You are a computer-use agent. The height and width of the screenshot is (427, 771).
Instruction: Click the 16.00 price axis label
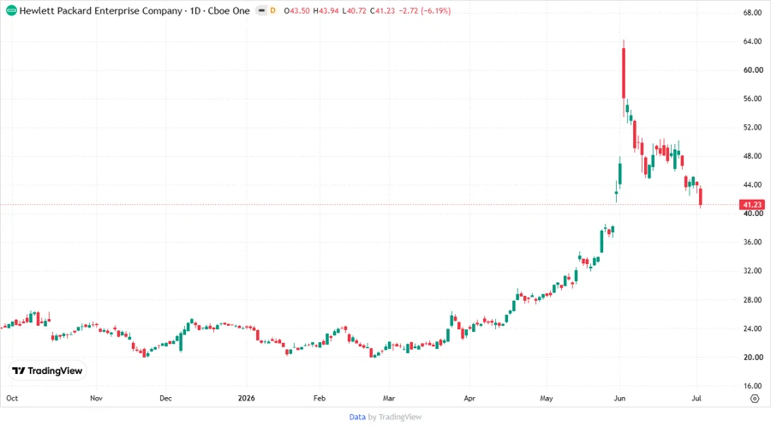coord(753,386)
